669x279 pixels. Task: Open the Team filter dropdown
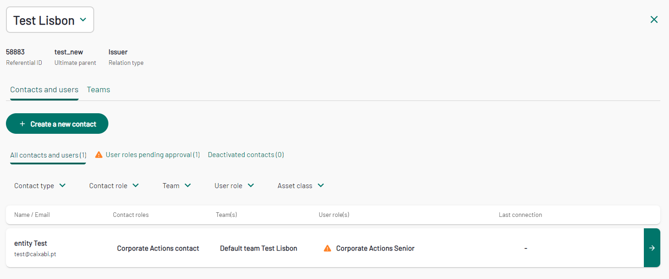click(177, 186)
